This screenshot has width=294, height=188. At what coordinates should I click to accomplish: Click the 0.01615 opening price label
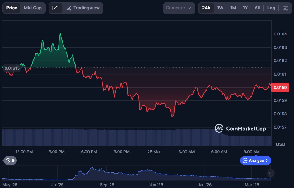click(x=12, y=68)
